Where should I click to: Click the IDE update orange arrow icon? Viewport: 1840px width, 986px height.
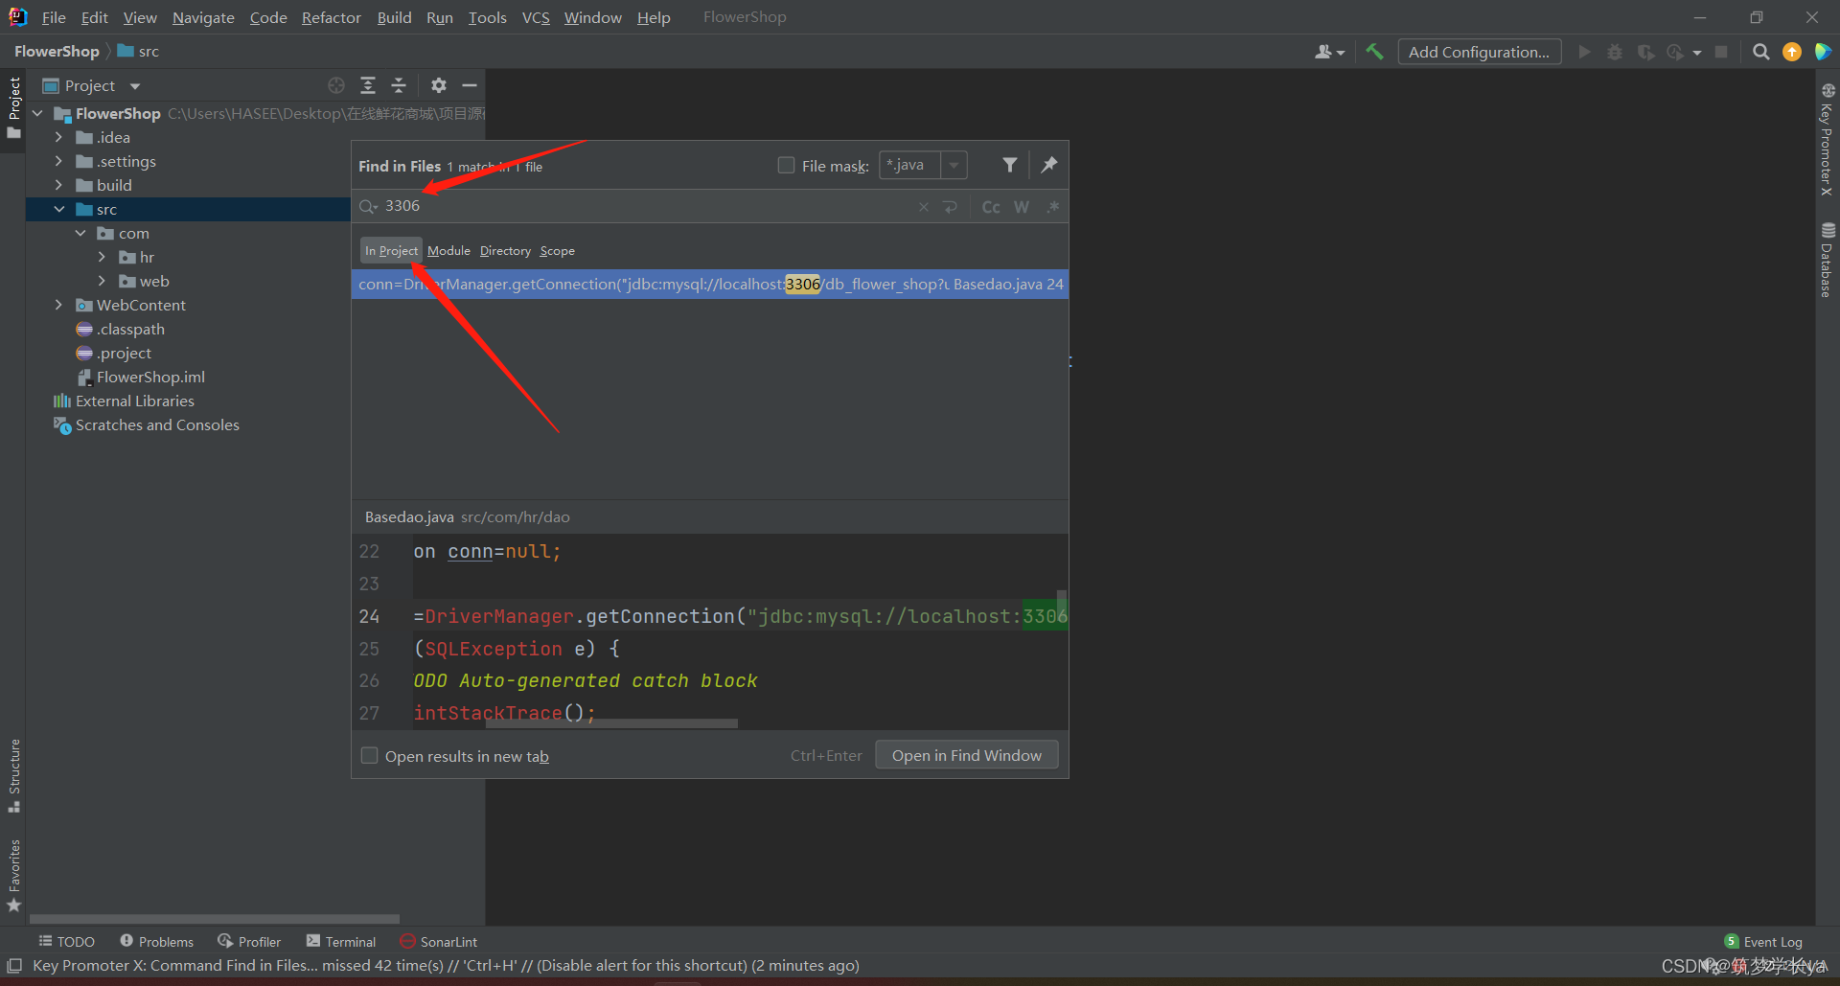click(1791, 52)
